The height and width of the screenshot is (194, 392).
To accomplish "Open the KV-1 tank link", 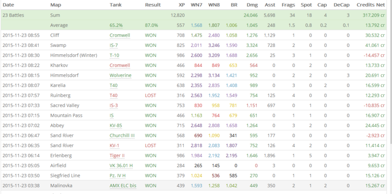I will tap(115, 145).
